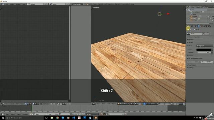Open the Surface Background shader dropdown
Image resolution: width=214 pixels, height=120 pixels.
tap(204, 46)
